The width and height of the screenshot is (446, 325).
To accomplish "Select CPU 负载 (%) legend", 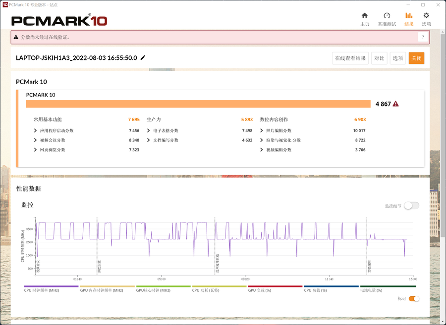I will tap(332, 288).
